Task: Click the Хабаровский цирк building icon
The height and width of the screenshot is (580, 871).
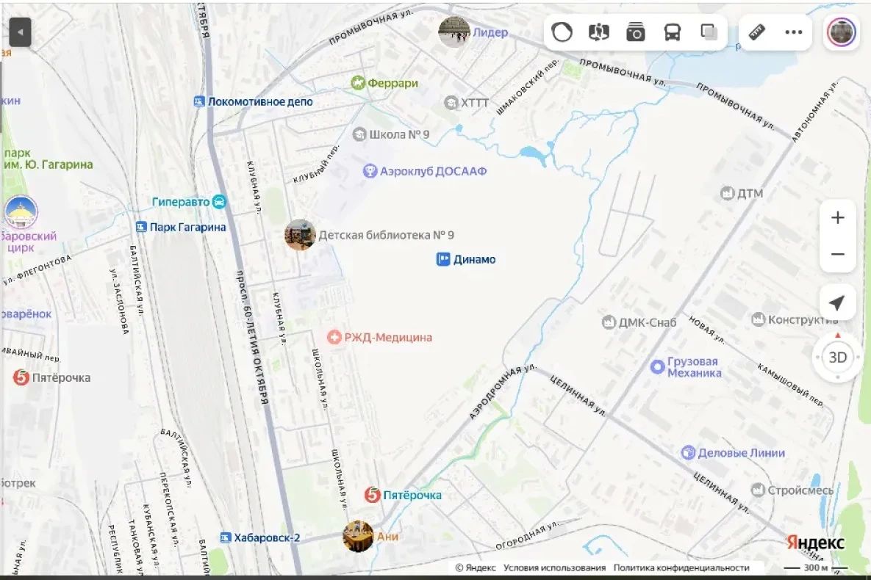Action: click(x=21, y=211)
